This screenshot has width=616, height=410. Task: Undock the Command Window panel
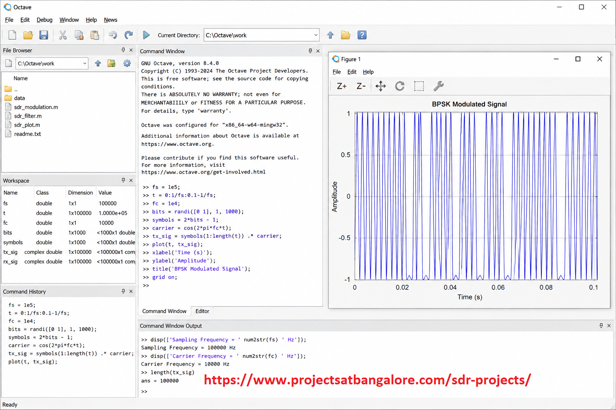310,51
